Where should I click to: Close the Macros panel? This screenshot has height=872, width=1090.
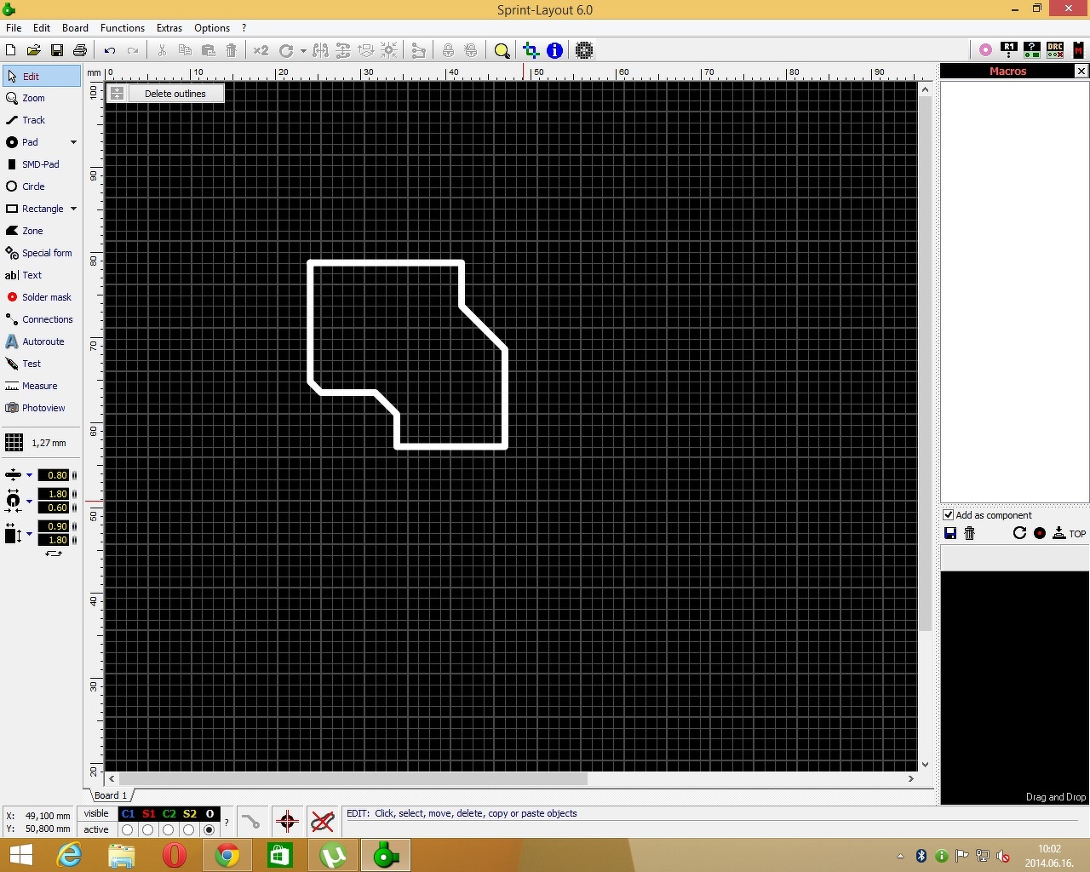click(1081, 72)
